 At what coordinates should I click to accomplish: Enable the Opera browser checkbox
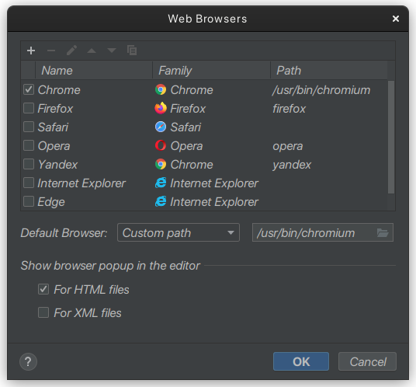coord(29,145)
